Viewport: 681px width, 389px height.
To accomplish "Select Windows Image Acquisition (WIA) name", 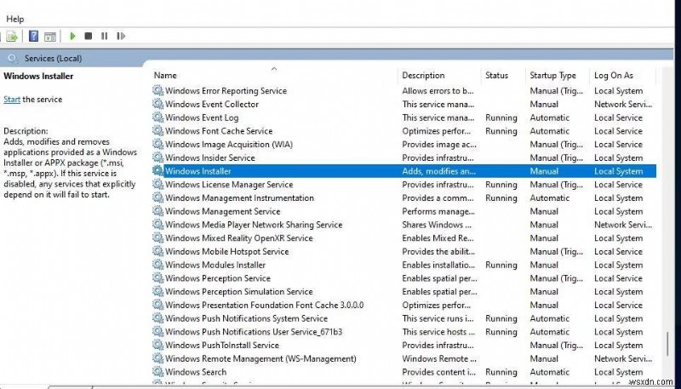I will tap(229, 145).
